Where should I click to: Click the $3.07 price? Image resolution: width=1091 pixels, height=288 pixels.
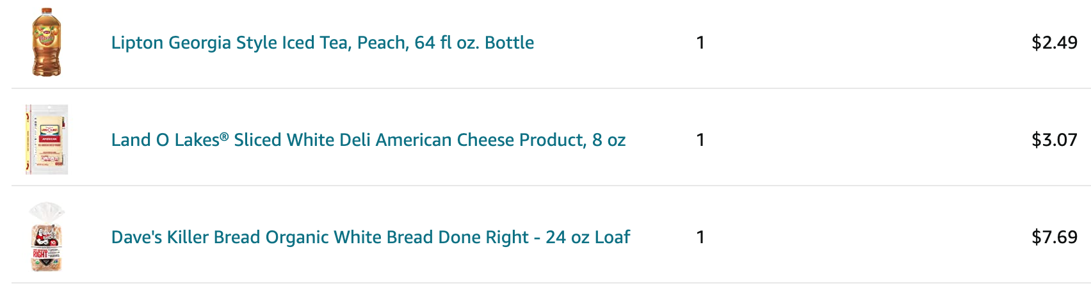[x=1054, y=140]
